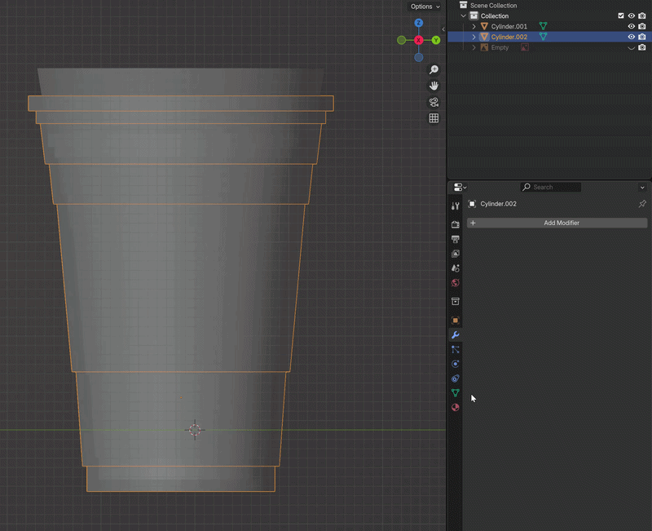Screen dimensions: 652x531
Task: Click the negative Z axis gizmo circle
Action: (419, 57)
